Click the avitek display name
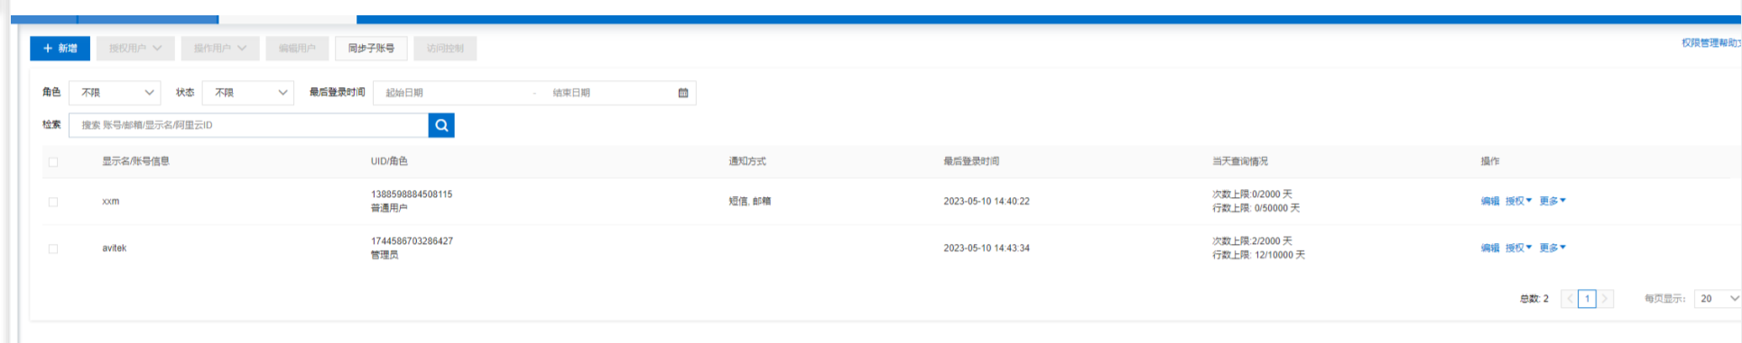This screenshot has width=1742, height=343. coord(115,248)
